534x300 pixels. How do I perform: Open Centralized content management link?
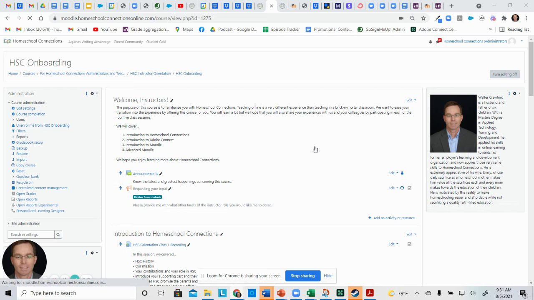click(42, 188)
